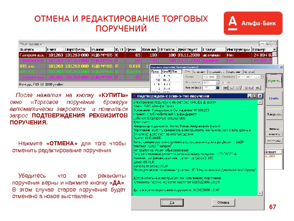Click the Портфель column header in Мои заявки
The height and width of the screenshot is (221, 294).
pos(77,50)
